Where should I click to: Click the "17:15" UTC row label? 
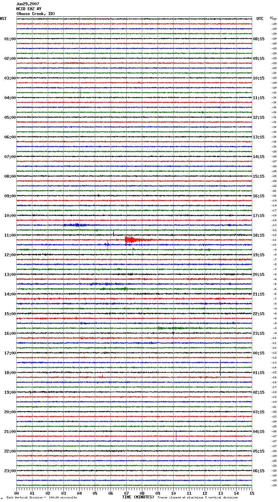point(259,216)
